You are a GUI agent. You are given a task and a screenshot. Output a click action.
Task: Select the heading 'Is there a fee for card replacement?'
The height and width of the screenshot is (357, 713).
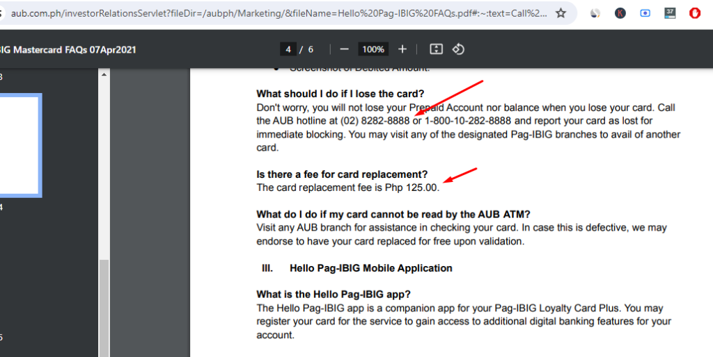tap(342, 174)
